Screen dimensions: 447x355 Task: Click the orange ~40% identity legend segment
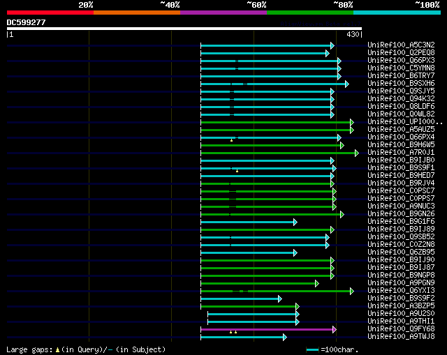[x=137, y=13]
